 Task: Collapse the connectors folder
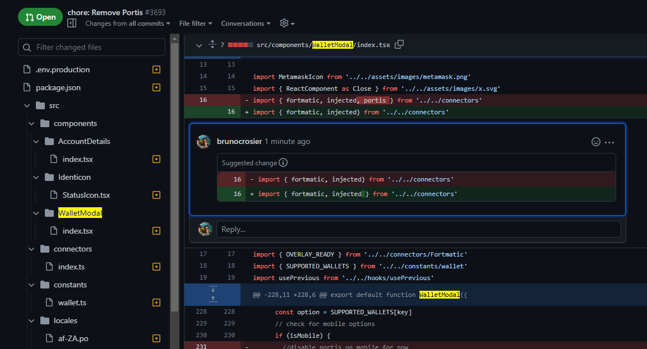(31, 249)
